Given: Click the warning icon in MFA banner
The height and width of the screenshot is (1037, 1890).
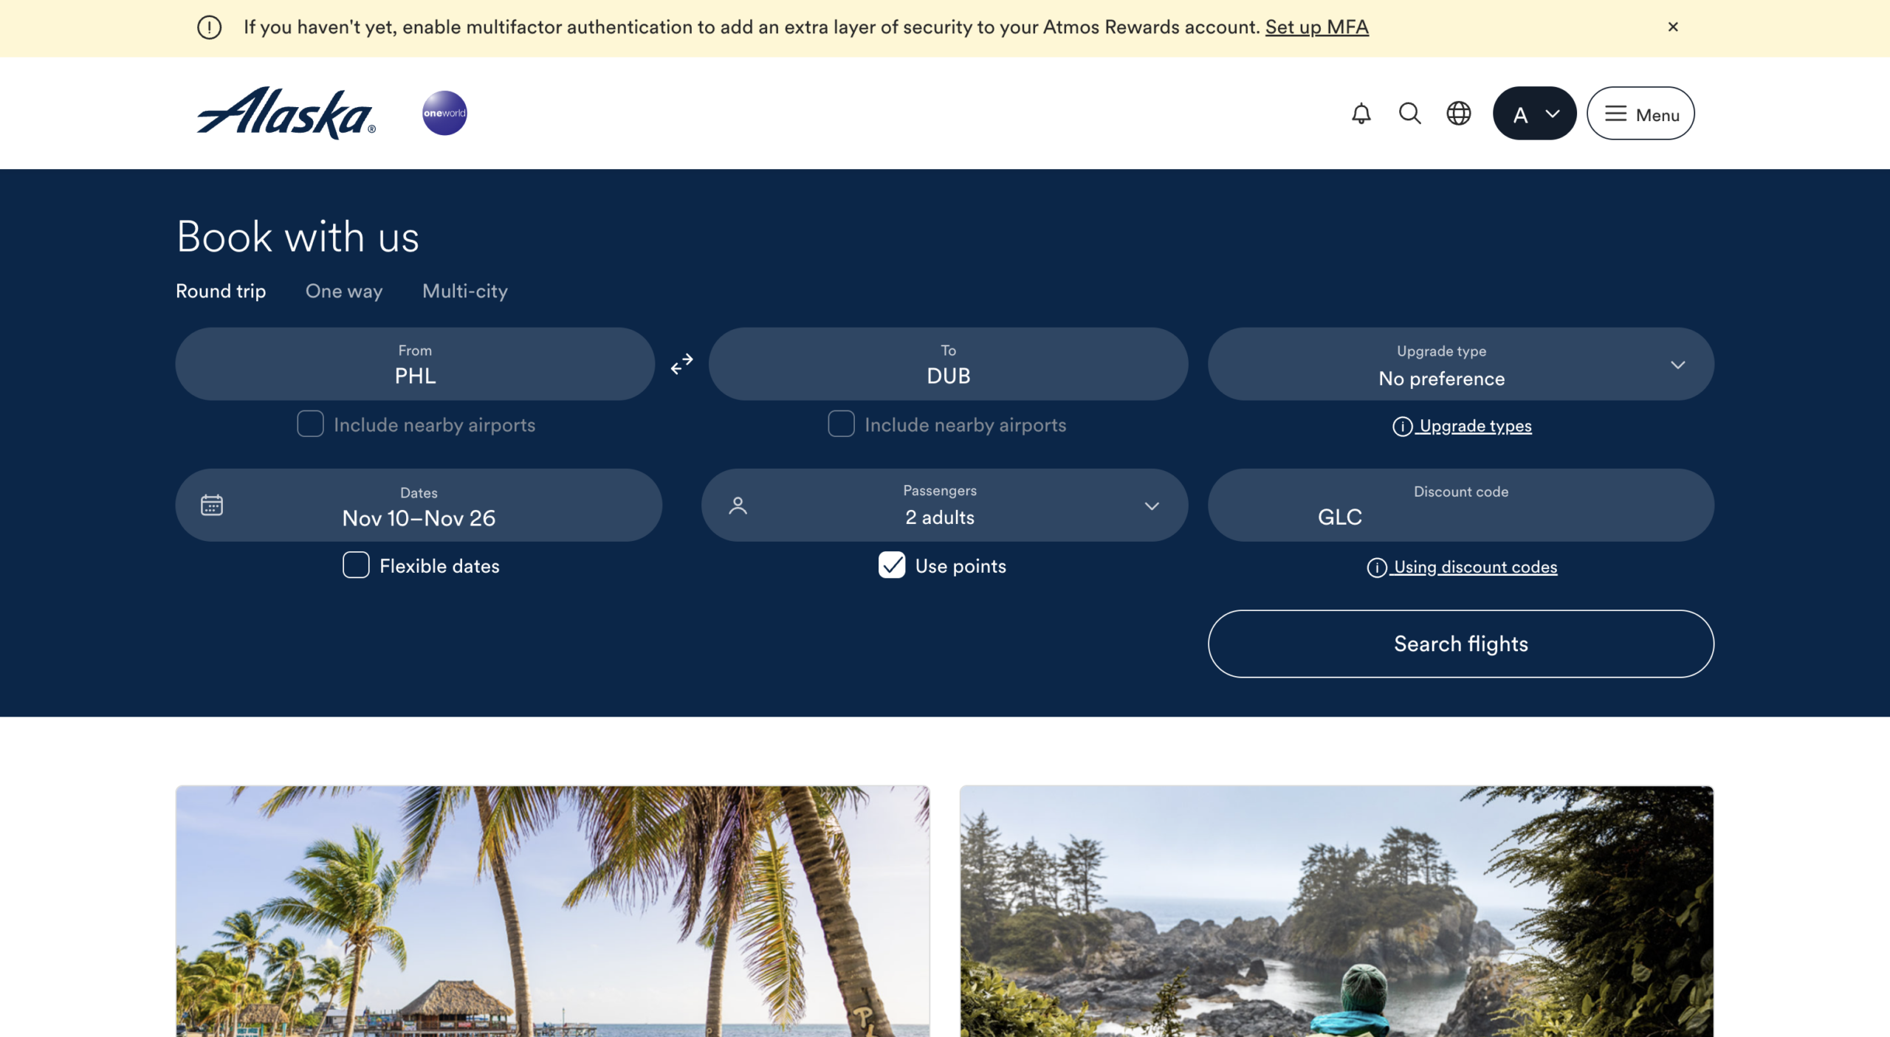Looking at the screenshot, I should tap(209, 27).
